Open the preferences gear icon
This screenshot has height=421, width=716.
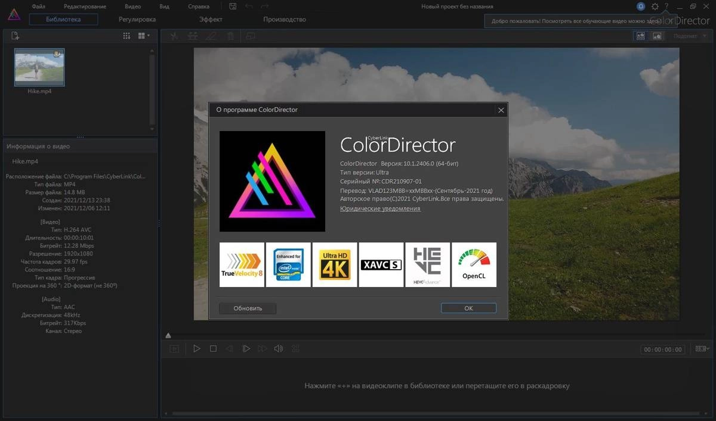(655, 7)
